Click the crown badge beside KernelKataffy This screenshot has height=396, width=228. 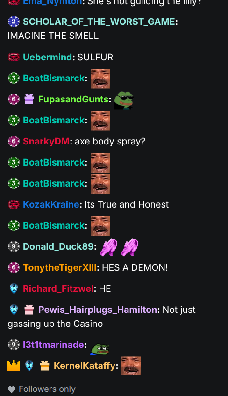coord(14,366)
